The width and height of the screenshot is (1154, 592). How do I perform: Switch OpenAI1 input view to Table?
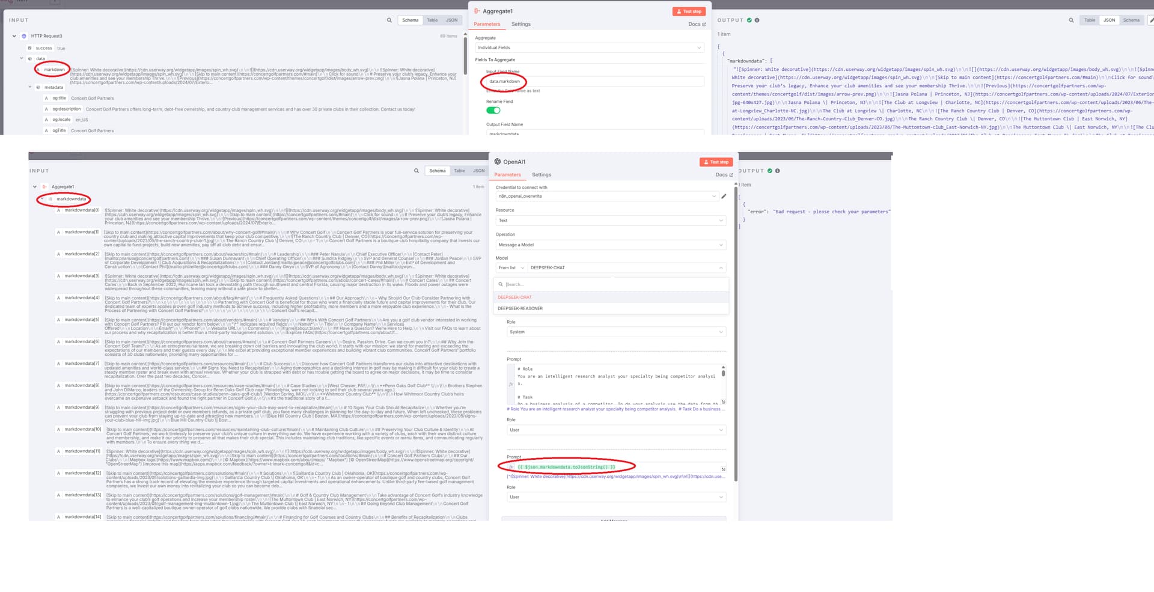click(x=459, y=171)
